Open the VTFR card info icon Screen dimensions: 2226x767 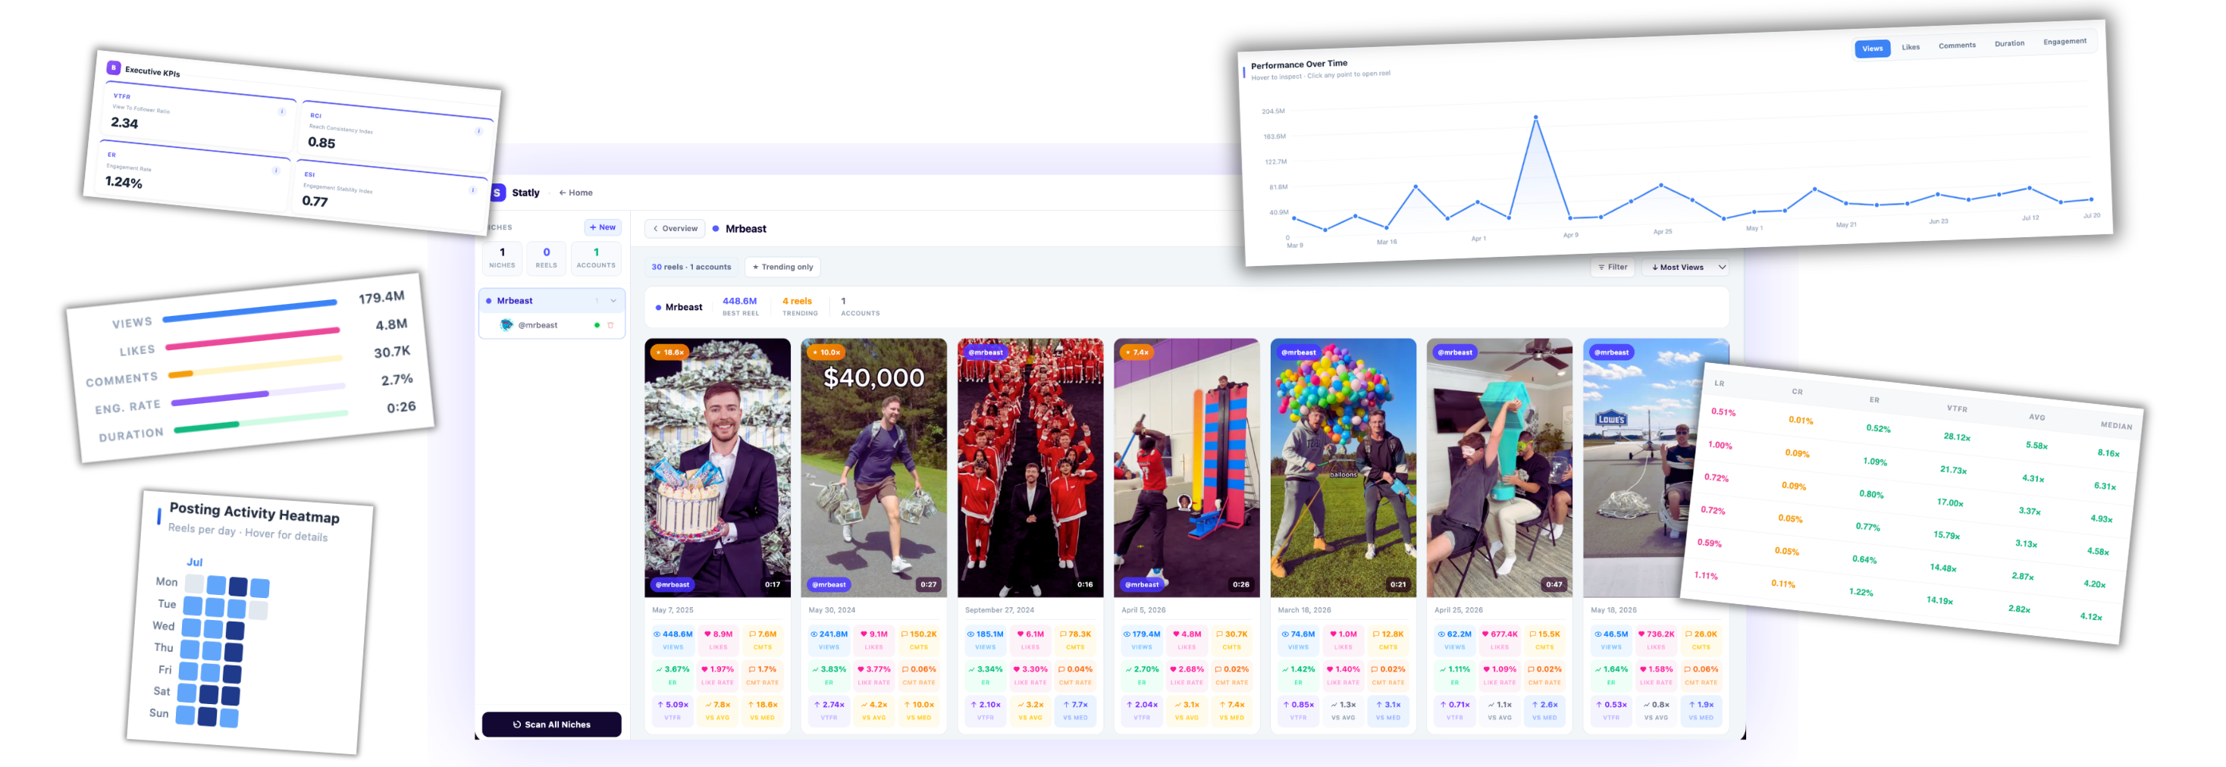(282, 111)
